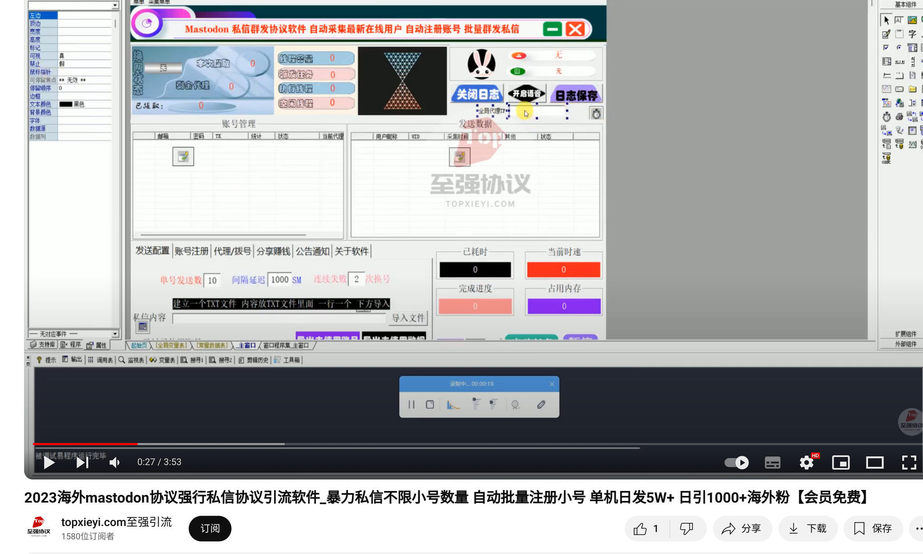Choose the printer component icon in toolbox
Screen dimensions: 923x554
899,117
